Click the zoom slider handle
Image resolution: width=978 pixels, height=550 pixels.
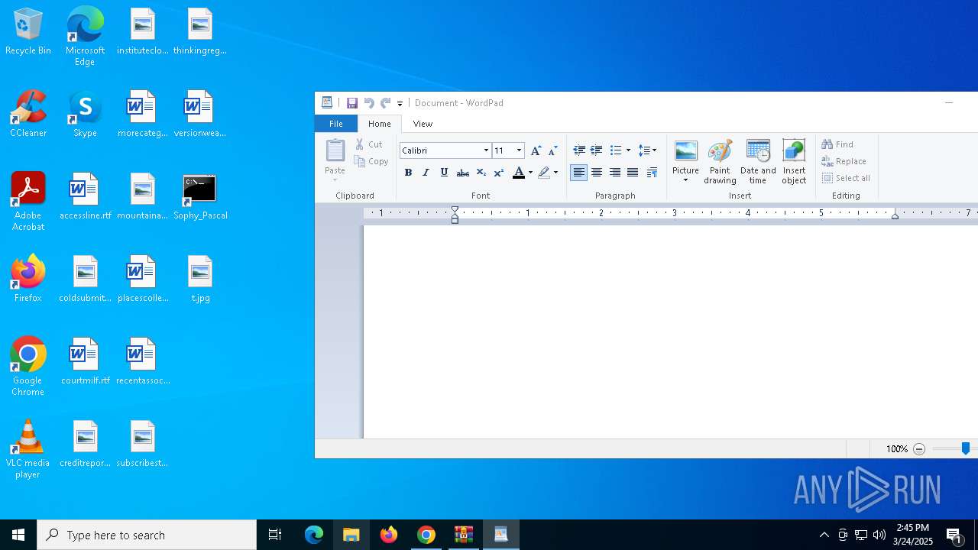[966, 449]
